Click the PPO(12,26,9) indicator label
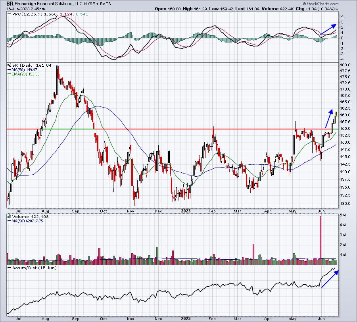Screen dimensions: 357x322 27,14
